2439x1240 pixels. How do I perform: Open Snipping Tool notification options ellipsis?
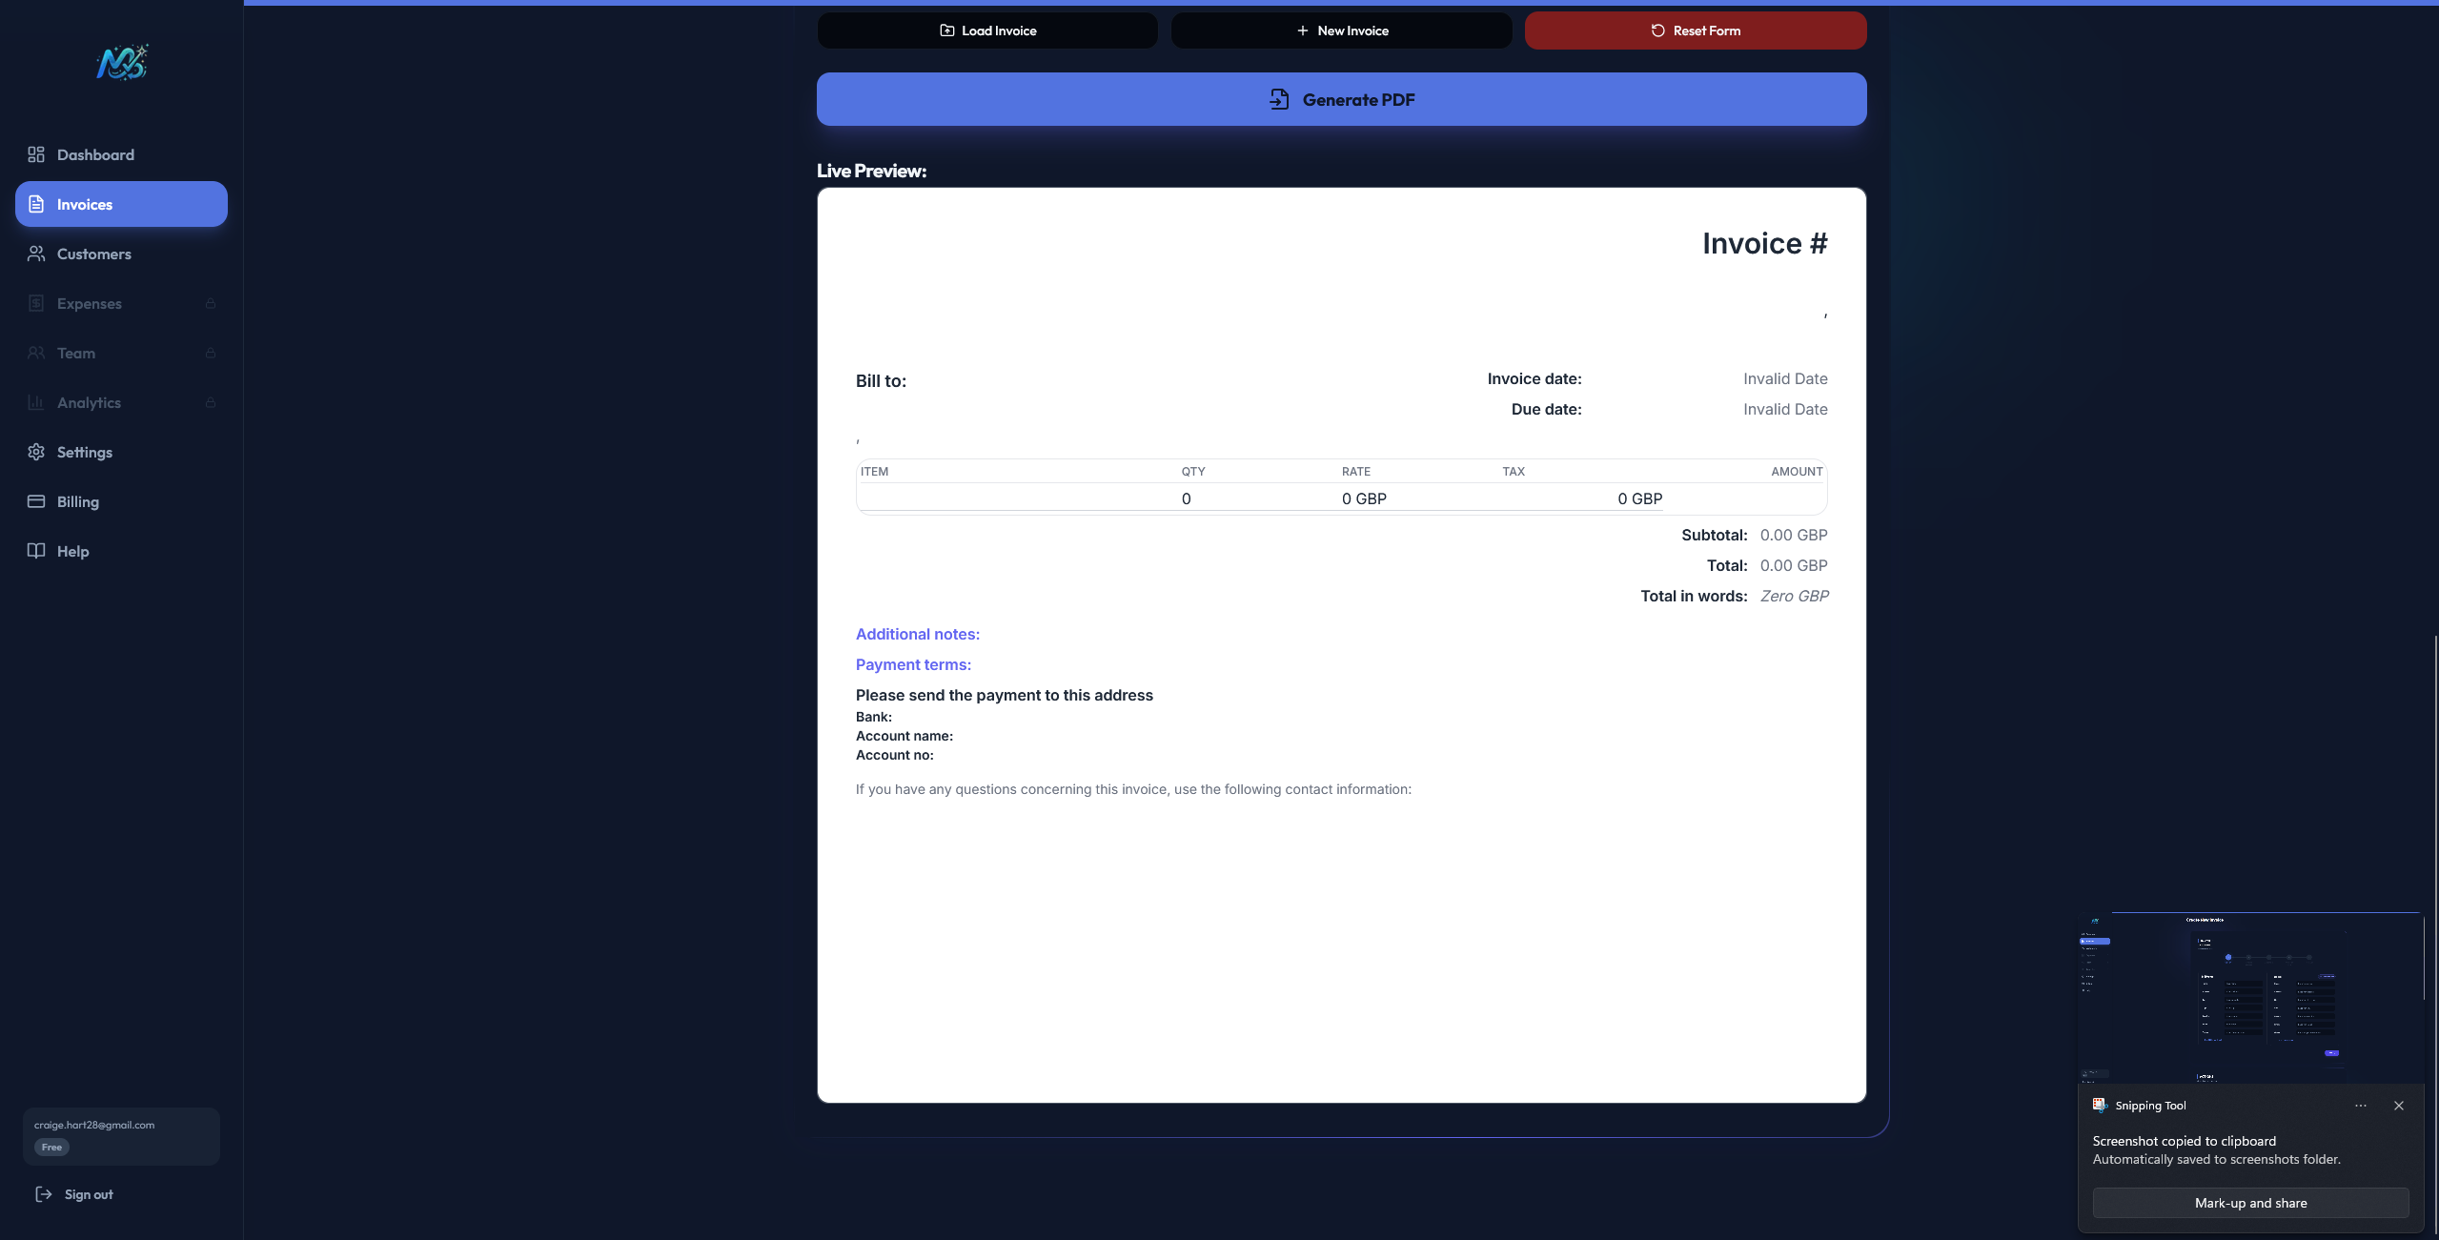2361,1106
